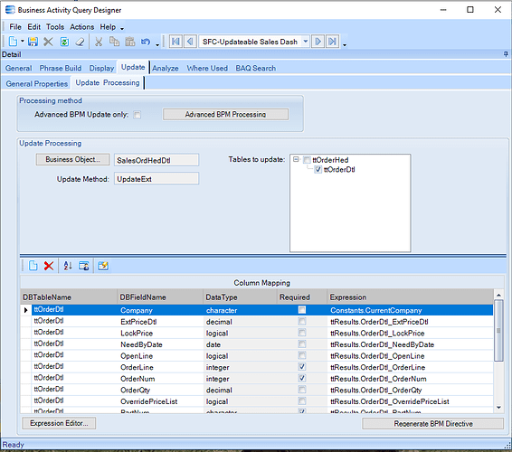
Task: Collapse the ttOrderHed tree node
Action: pyautogui.click(x=296, y=160)
